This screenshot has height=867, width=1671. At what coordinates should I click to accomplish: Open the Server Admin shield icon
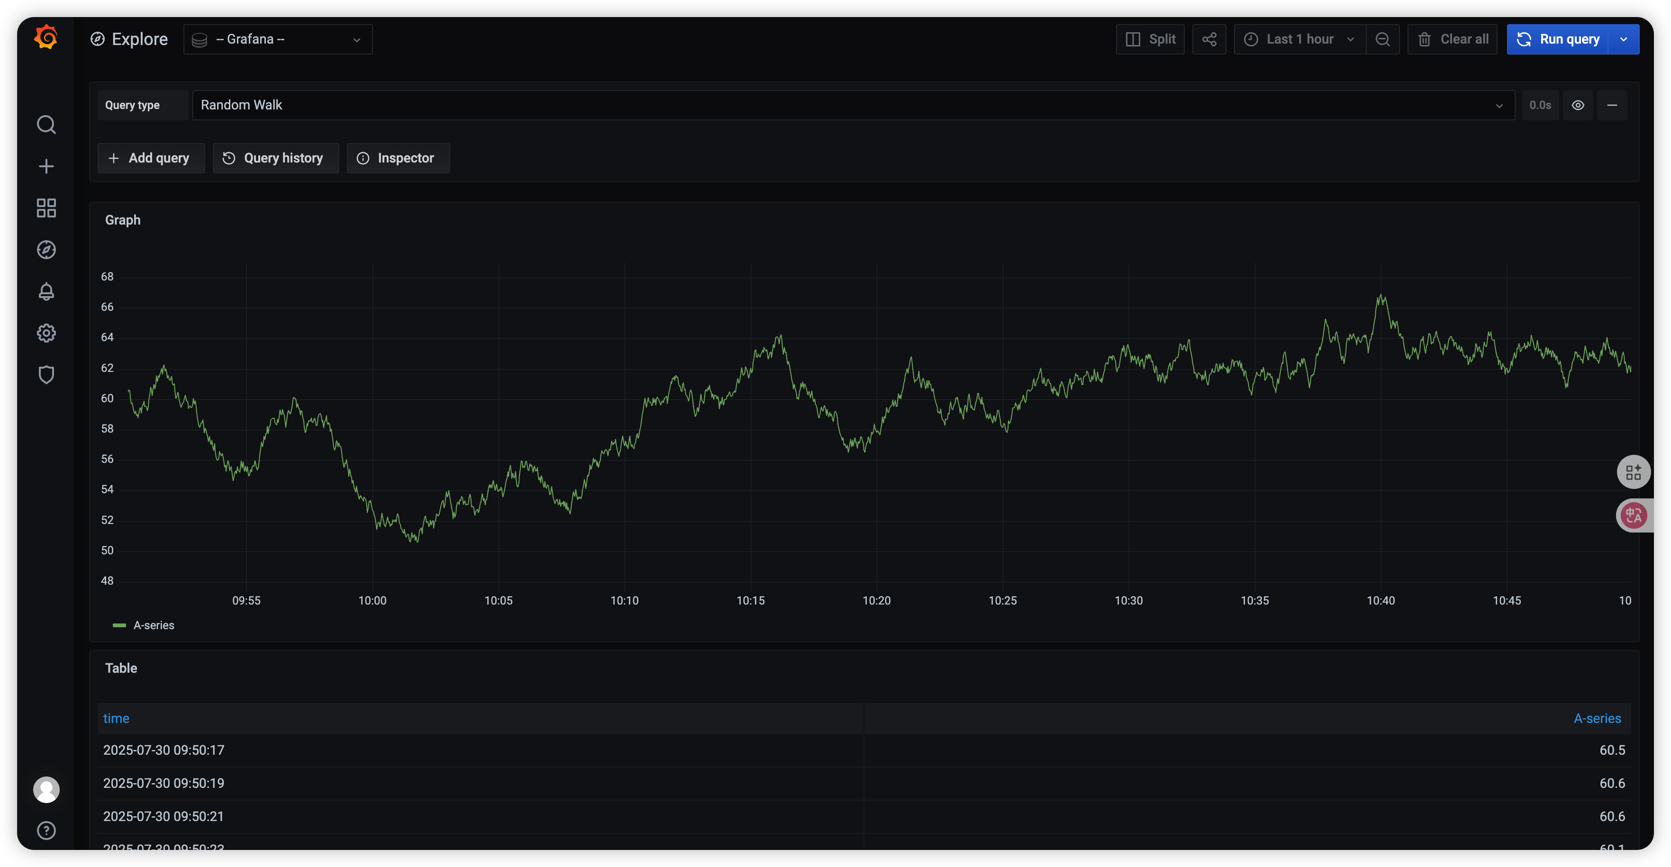(46, 375)
